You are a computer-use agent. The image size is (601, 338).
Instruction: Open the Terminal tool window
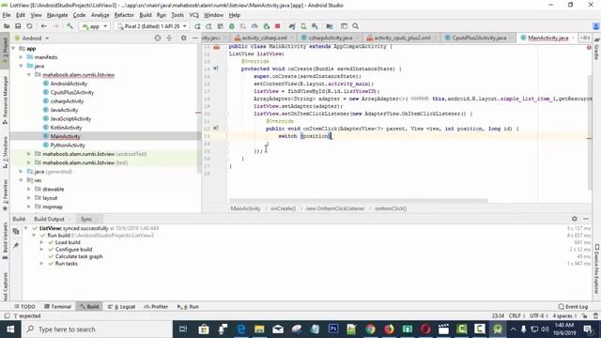(58, 307)
